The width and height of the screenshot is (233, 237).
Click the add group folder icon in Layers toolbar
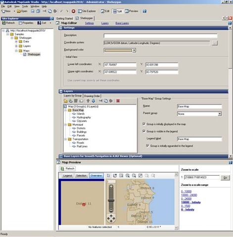pyautogui.click(x=65, y=101)
